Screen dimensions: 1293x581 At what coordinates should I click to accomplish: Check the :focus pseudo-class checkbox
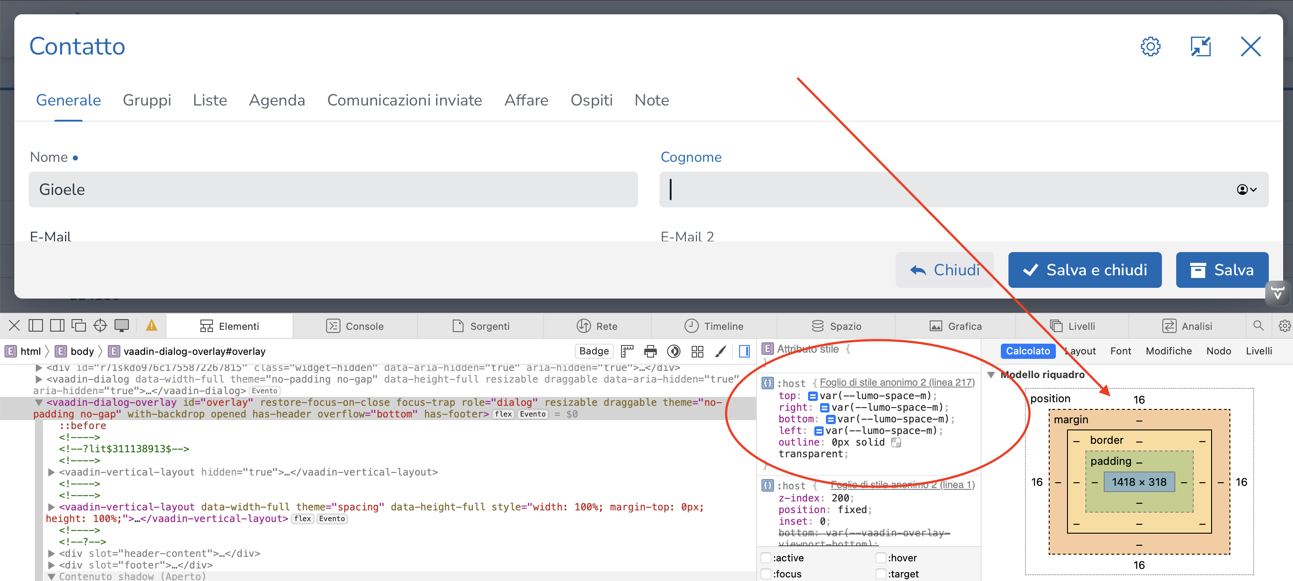766,574
